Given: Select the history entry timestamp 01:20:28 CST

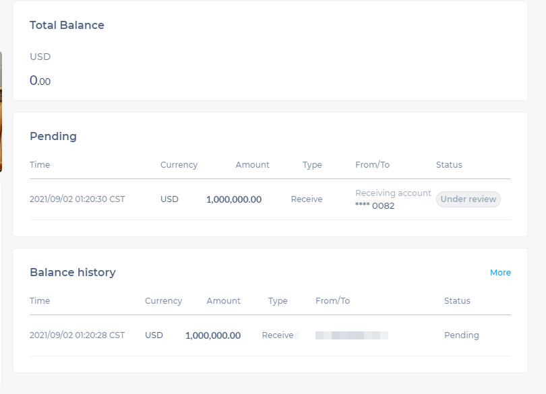Looking at the screenshot, I should (77, 335).
